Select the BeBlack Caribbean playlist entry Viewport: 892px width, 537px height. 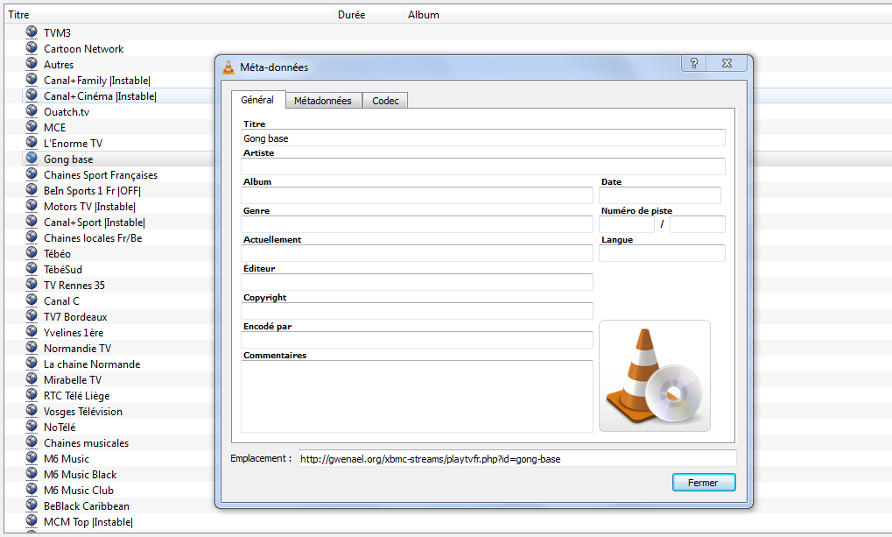(87, 505)
